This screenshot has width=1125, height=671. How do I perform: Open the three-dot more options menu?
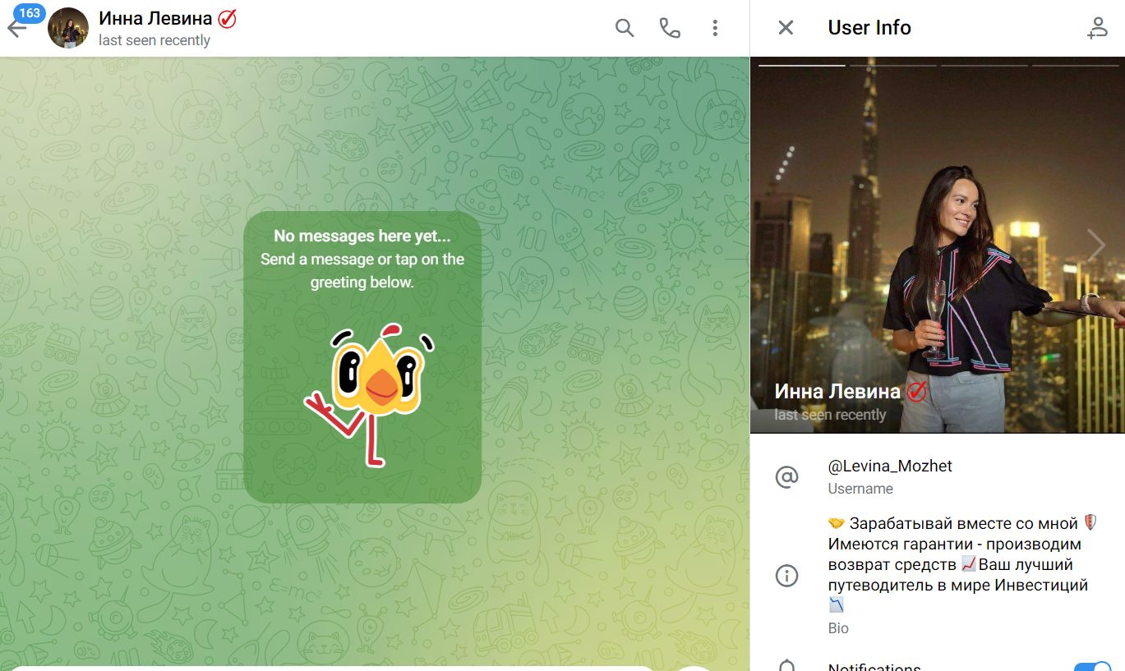[715, 28]
